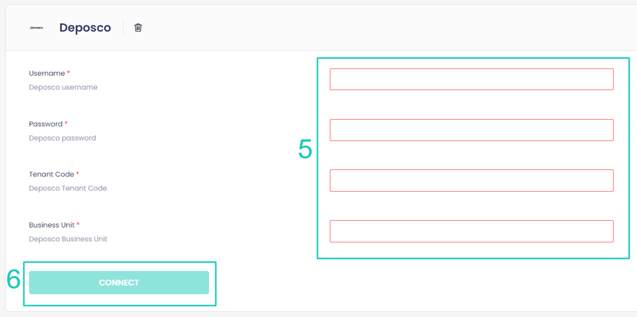This screenshot has width=637, height=317.
Task: Click the small Deposco logo icon
Action: point(36,28)
